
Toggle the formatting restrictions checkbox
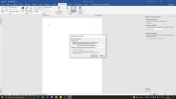coord(147,21)
